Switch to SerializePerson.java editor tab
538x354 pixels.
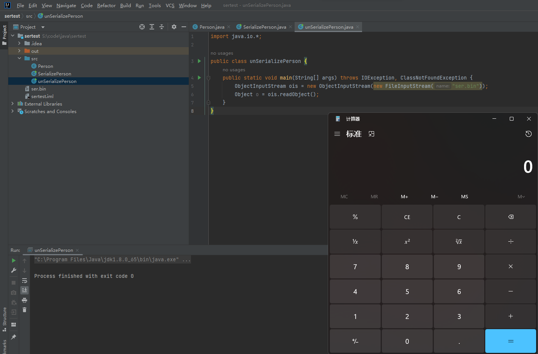coord(264,27)
